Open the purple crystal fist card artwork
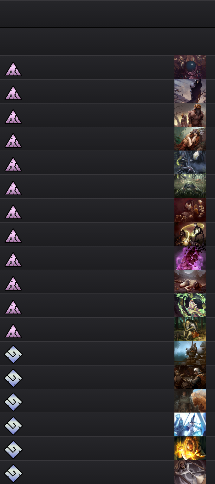Image resolution: width=215 pixels, height=484 pixels. 190,258
